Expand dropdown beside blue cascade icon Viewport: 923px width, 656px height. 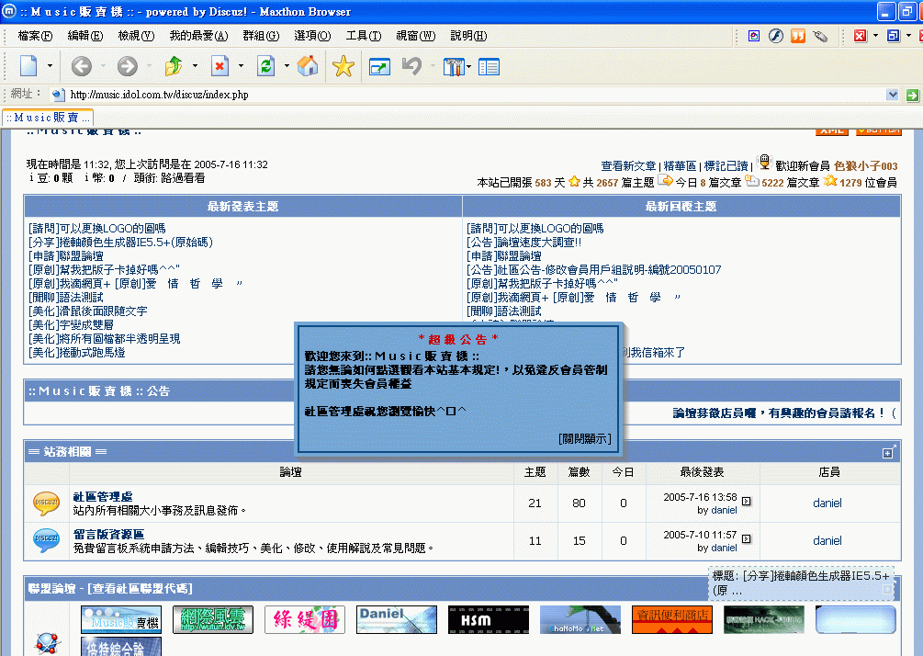(908, 36)
